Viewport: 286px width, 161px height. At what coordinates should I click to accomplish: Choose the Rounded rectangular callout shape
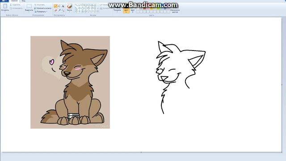pyautogui.click(x=89, y=11)
